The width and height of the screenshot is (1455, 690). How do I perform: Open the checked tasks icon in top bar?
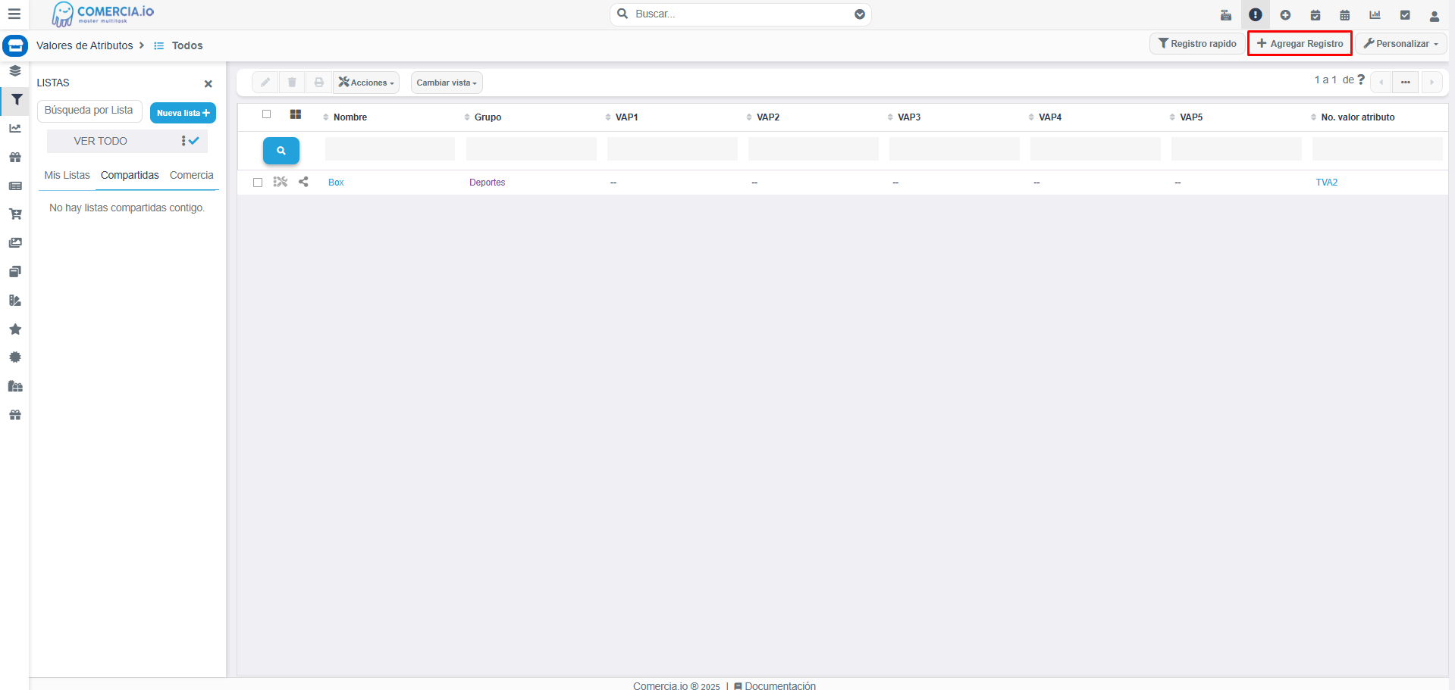pos(1405,14)
